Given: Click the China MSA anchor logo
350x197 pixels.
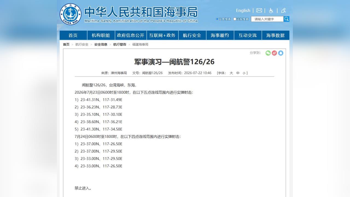Looking at the screenshot, I should [71, 14].
